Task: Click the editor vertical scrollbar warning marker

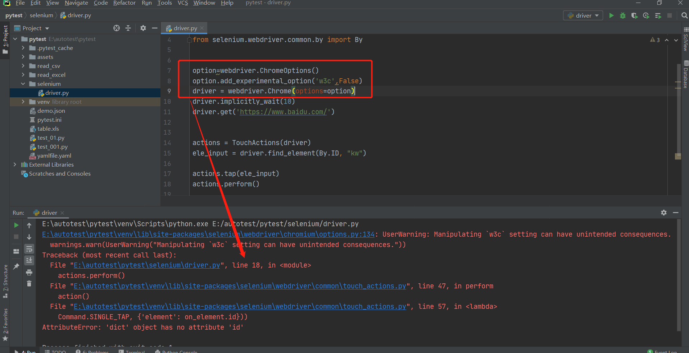Action: pos(678,156)
